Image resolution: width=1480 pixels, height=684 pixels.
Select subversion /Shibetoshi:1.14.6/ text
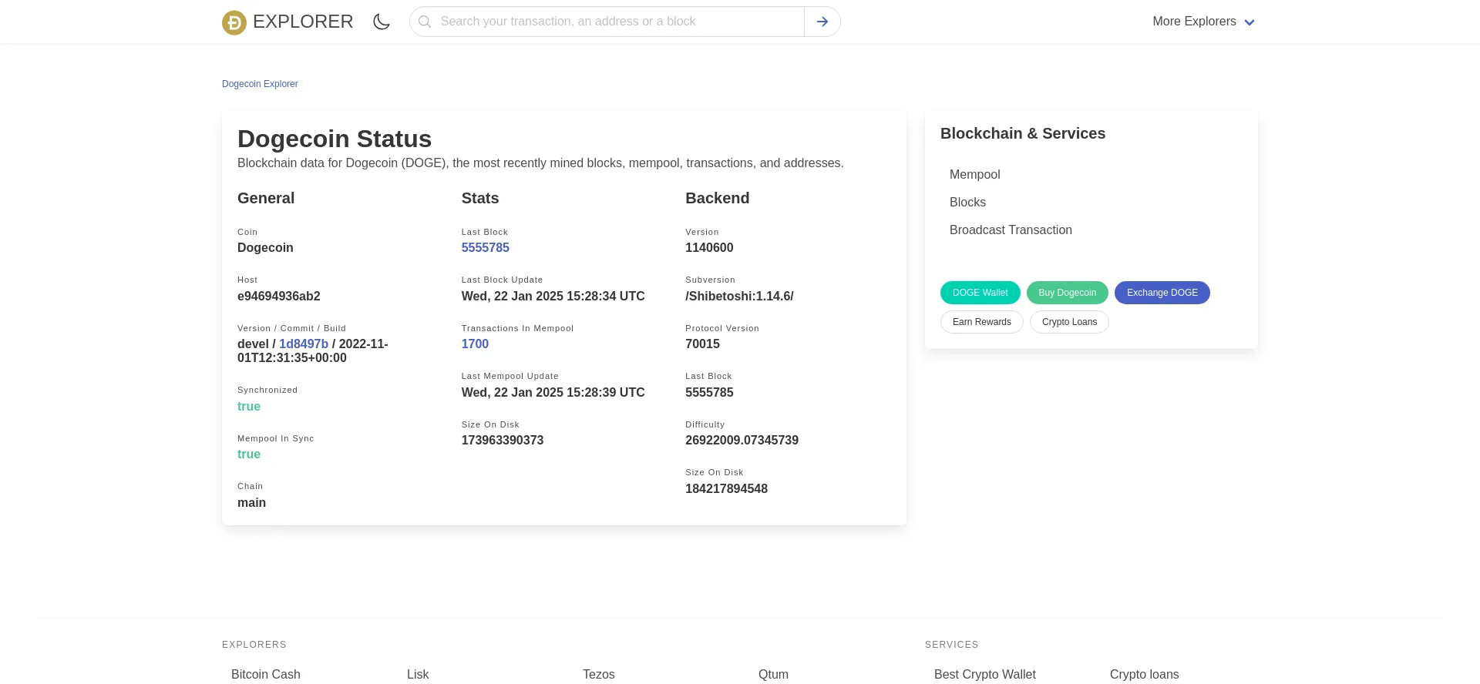pyautogui.click(x=739, y=296)
